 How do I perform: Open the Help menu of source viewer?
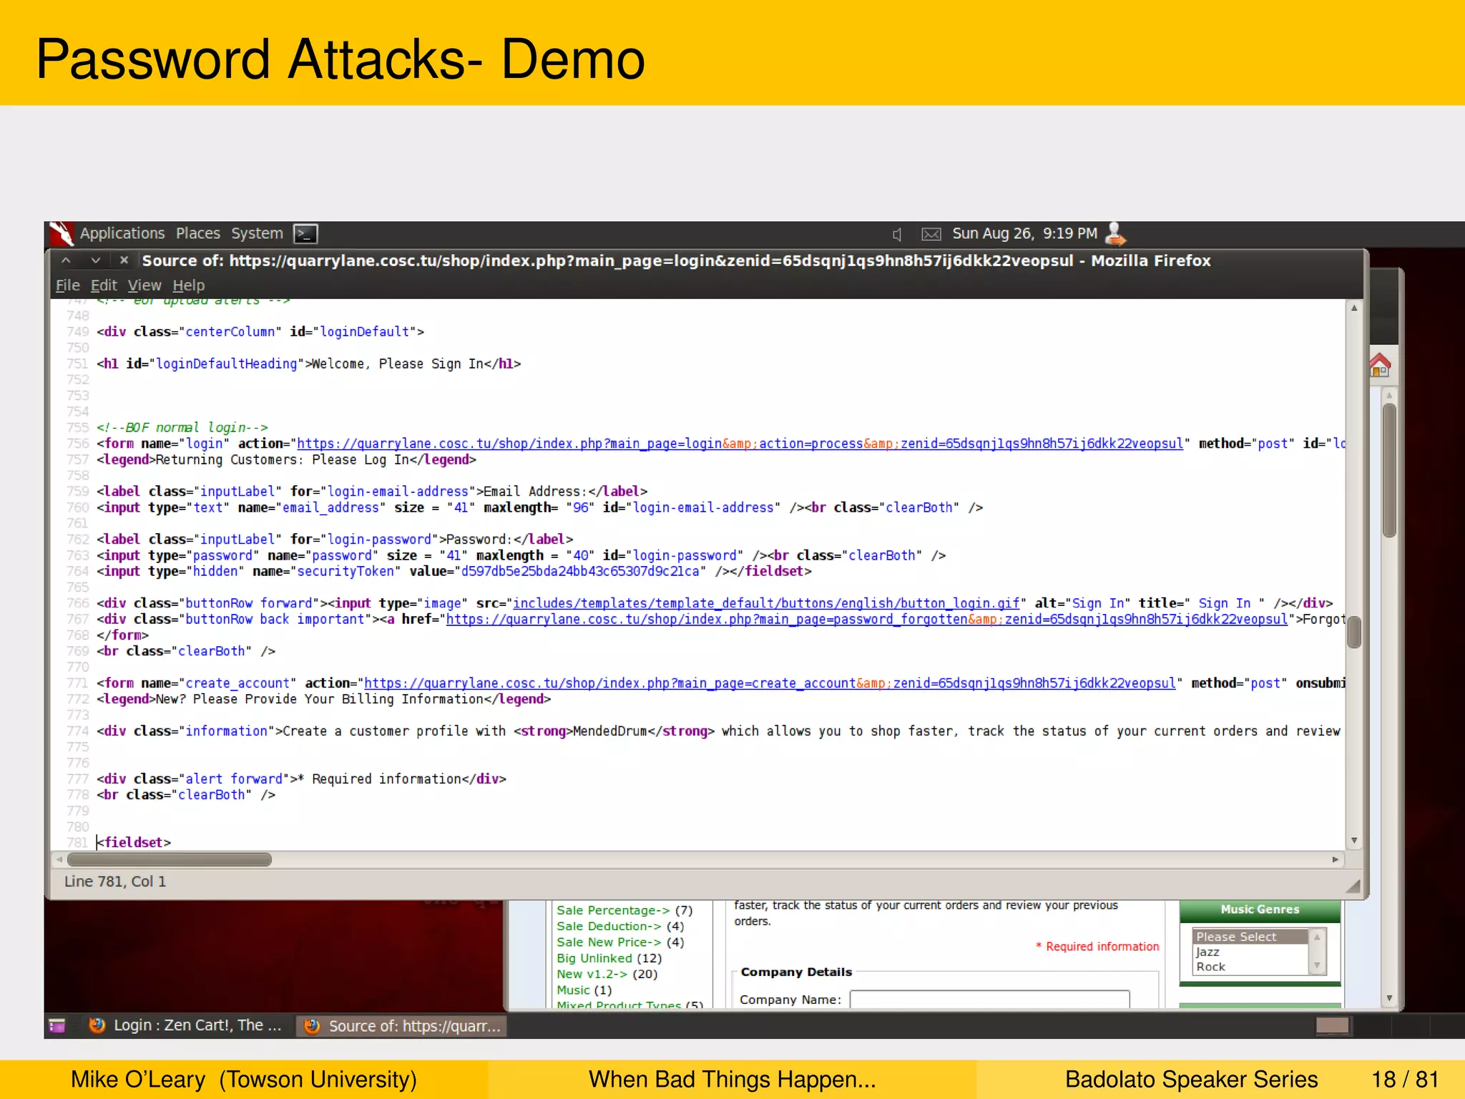point(189,285)
